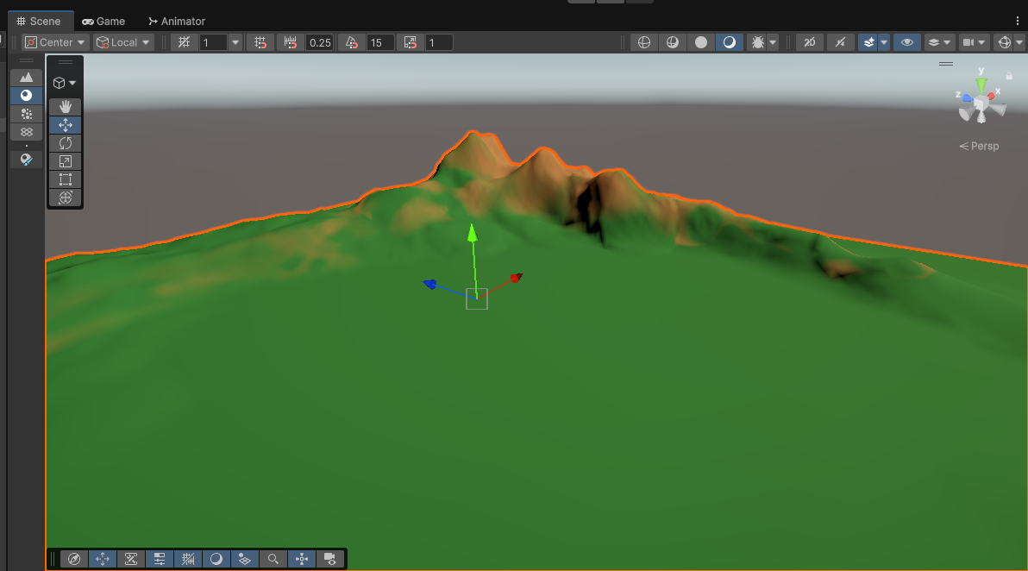Screen dimensions: 1028x571
Task: Select shaded draw mode crescent icon
Action: [729, 42]
